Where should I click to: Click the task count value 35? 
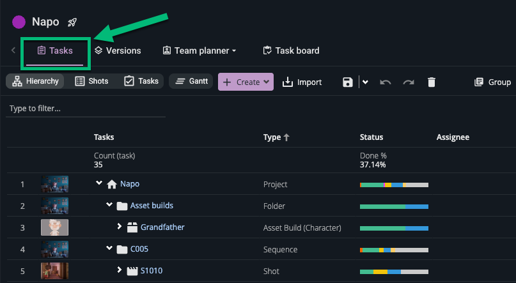coord(98,164)
